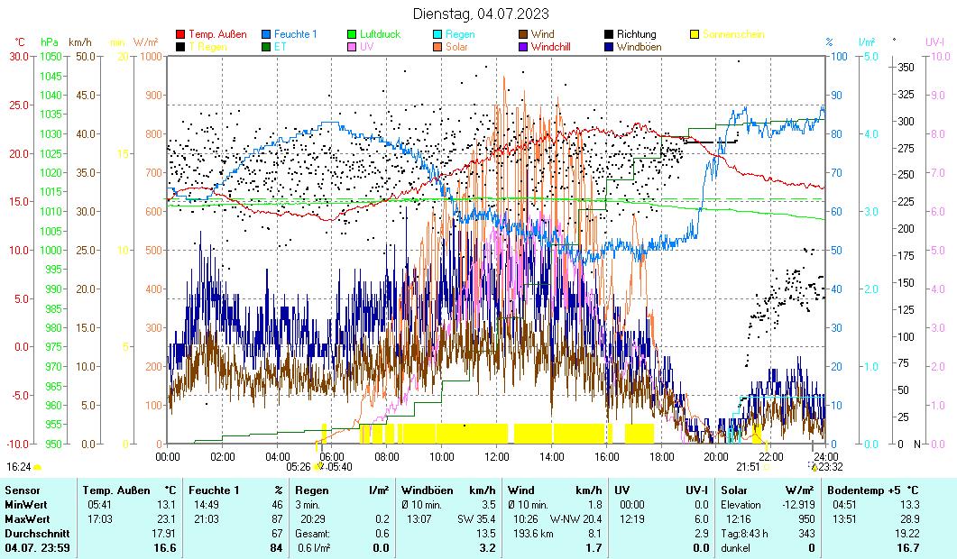Click the wind run value 193.6 km
Viewport: 957px width, 559px height.
[x=533, y=534]
